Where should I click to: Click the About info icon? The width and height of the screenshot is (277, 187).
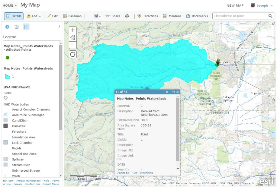tap(7, 27)
